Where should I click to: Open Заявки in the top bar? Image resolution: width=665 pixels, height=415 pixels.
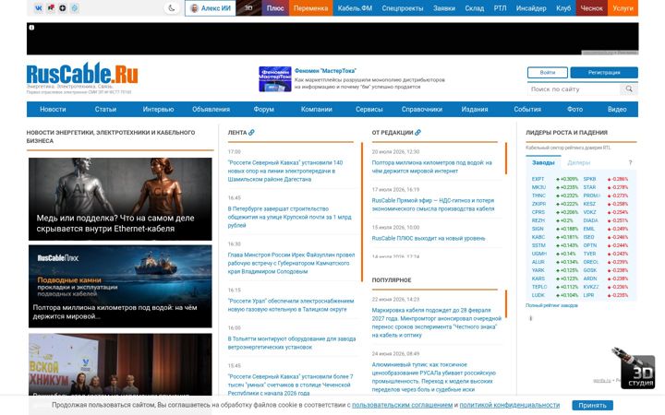pyautogui.click(x=444, y=8)
